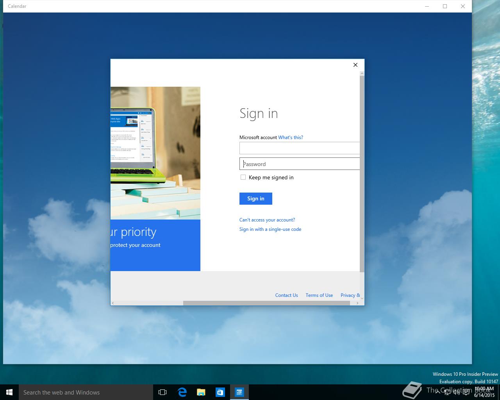Click the Calendar window title text
Screen dimensions: 500x400
[17, 6]
